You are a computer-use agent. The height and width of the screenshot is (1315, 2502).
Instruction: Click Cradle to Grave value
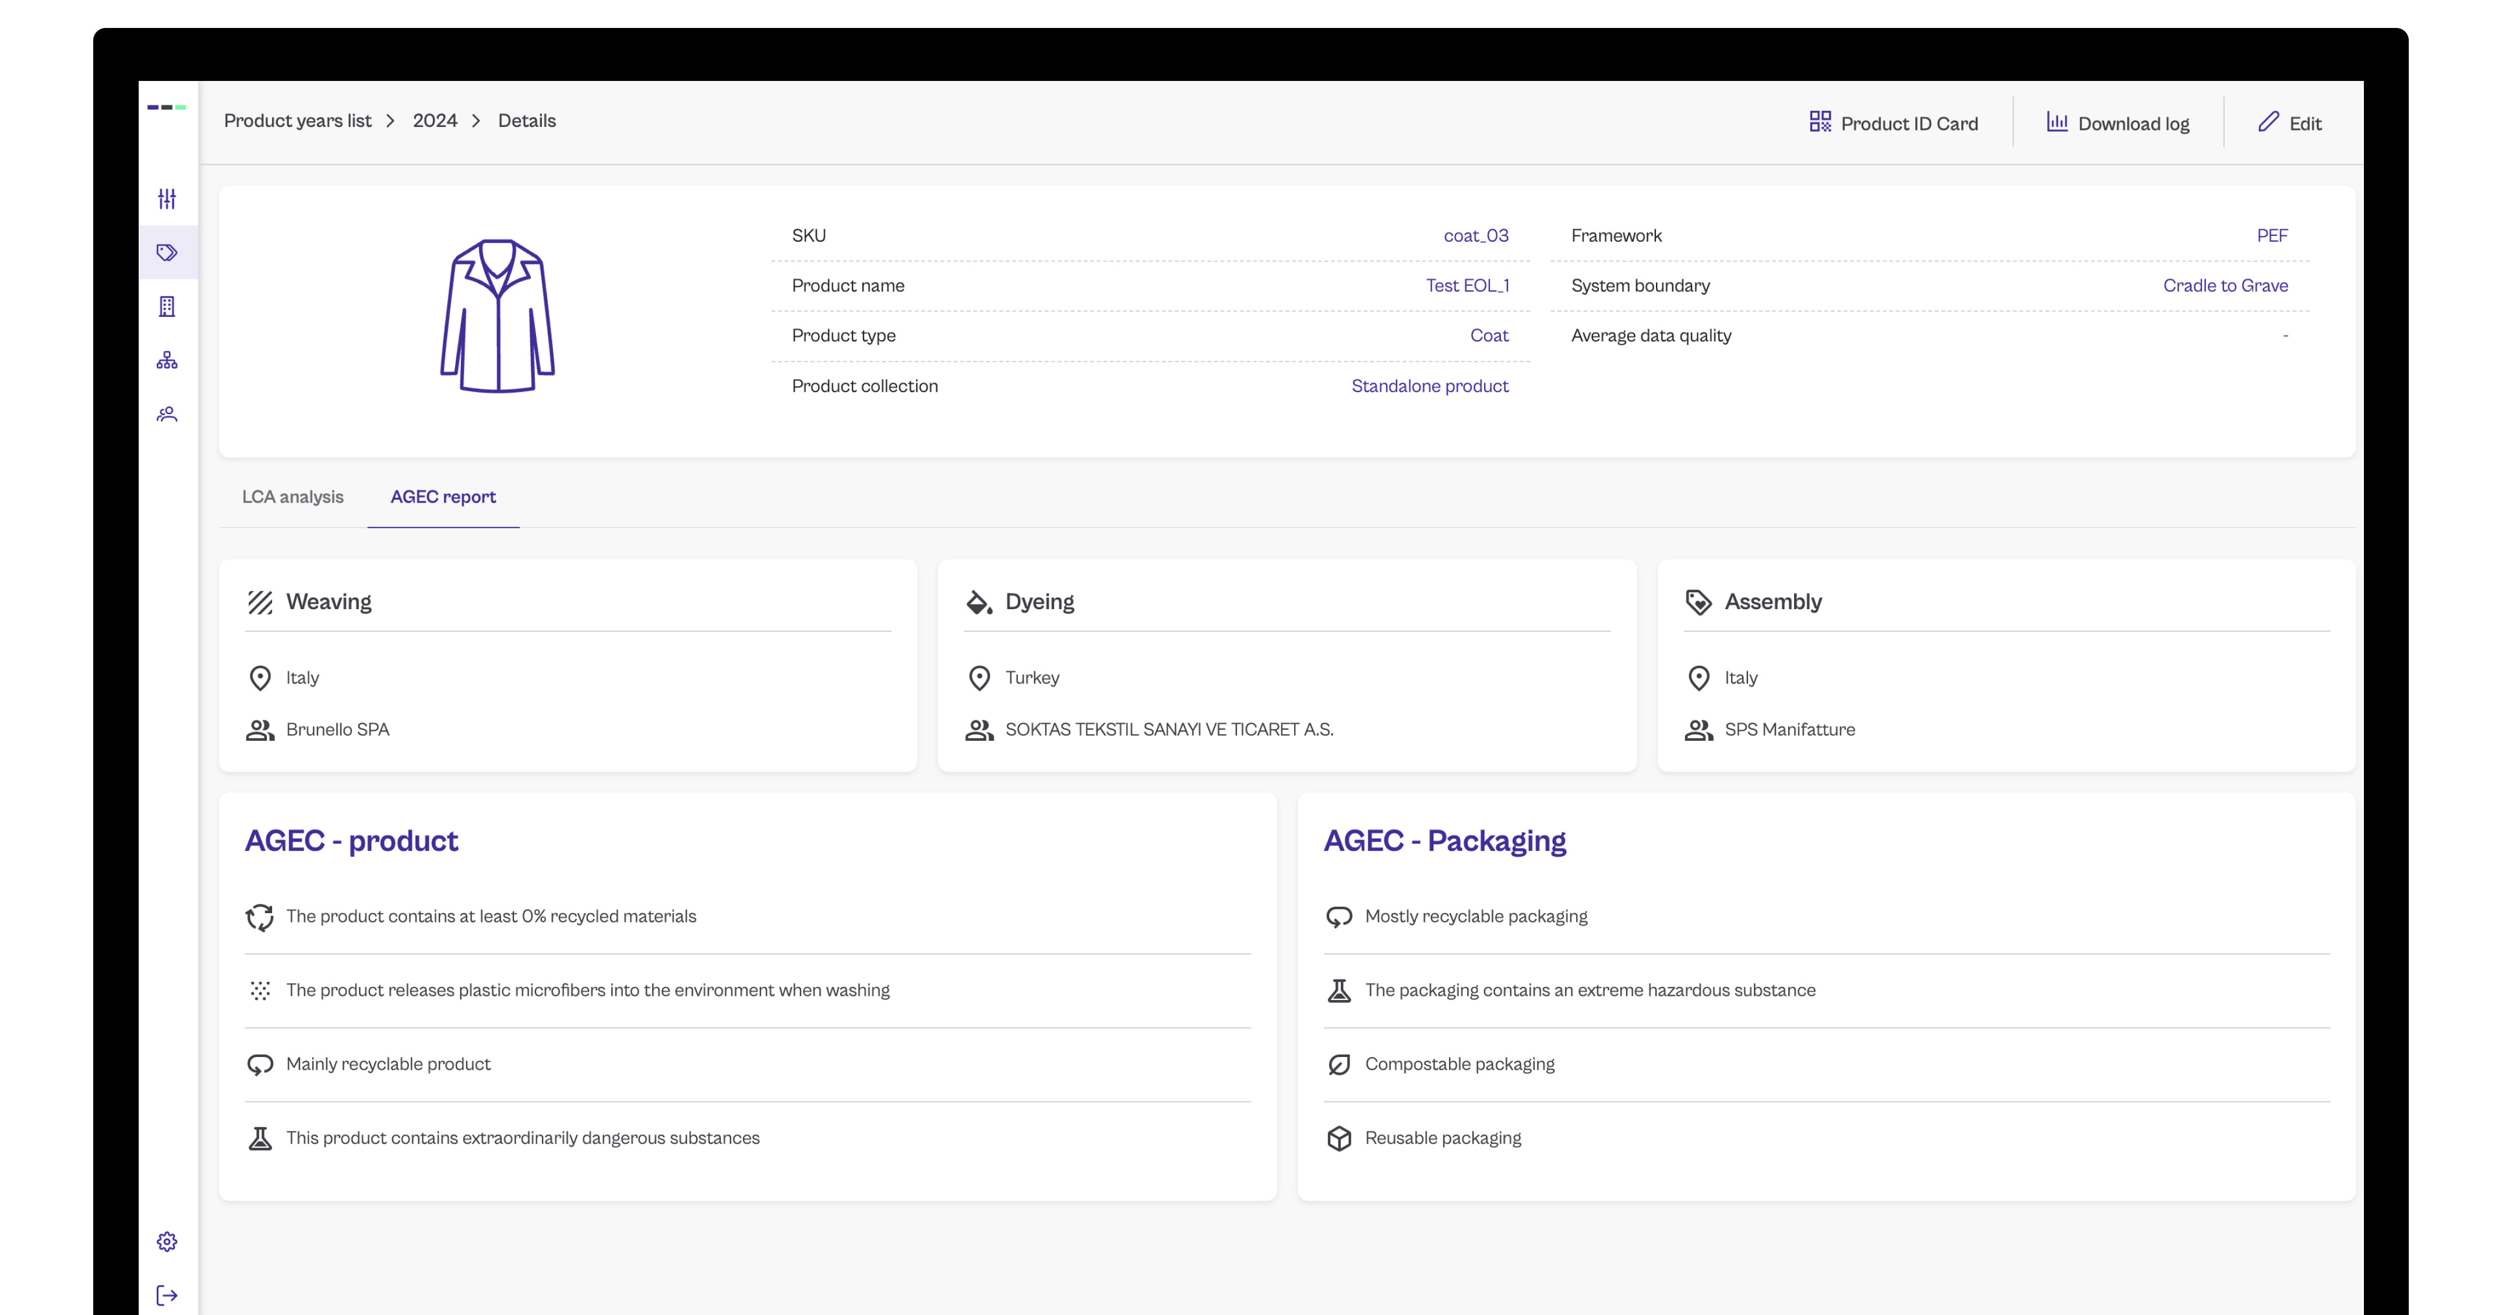[x=2225, y=285]
